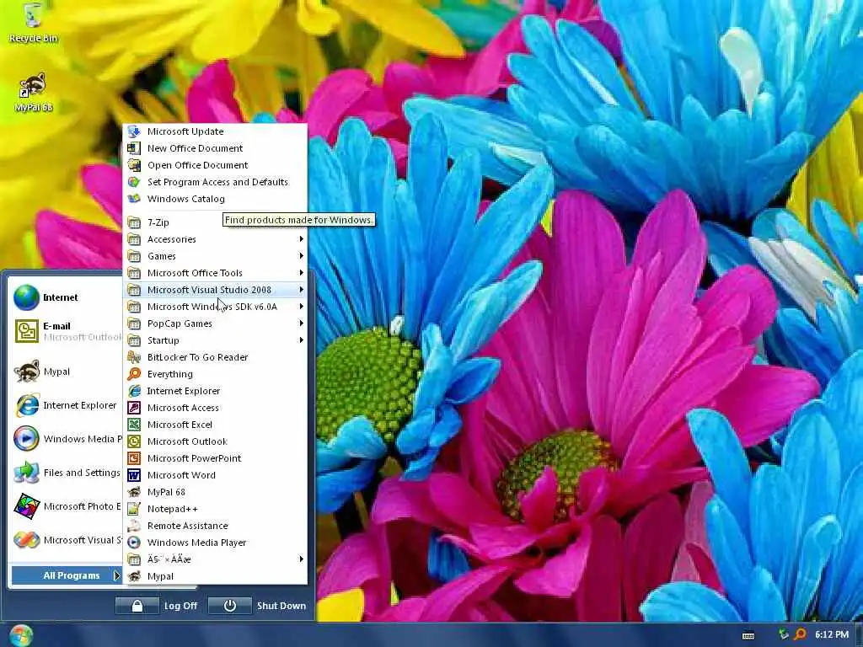Open the Games menu entry

pos(215,256)
